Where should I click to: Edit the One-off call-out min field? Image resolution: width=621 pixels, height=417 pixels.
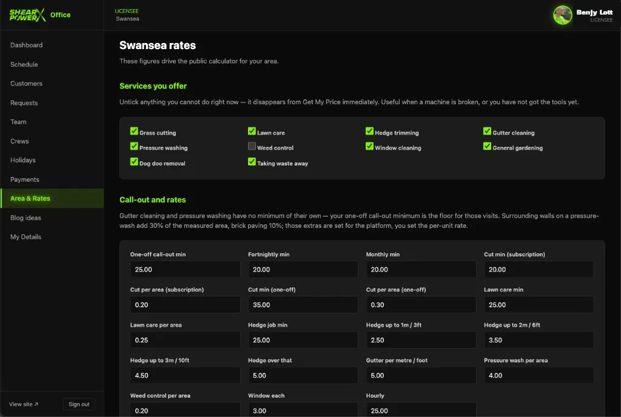click(185, 270)
